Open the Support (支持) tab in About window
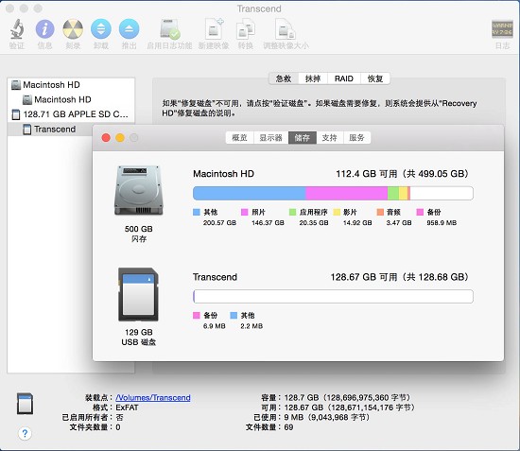Screen dimensions: 520x451 tap(330, 138)
